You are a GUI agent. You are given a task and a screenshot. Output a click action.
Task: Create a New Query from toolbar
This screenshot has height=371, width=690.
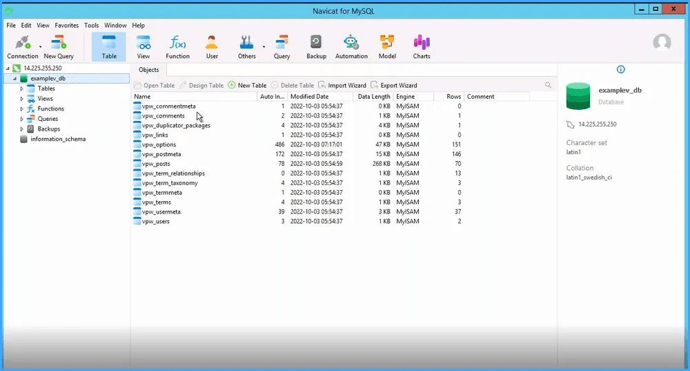[x=59, y=47]
